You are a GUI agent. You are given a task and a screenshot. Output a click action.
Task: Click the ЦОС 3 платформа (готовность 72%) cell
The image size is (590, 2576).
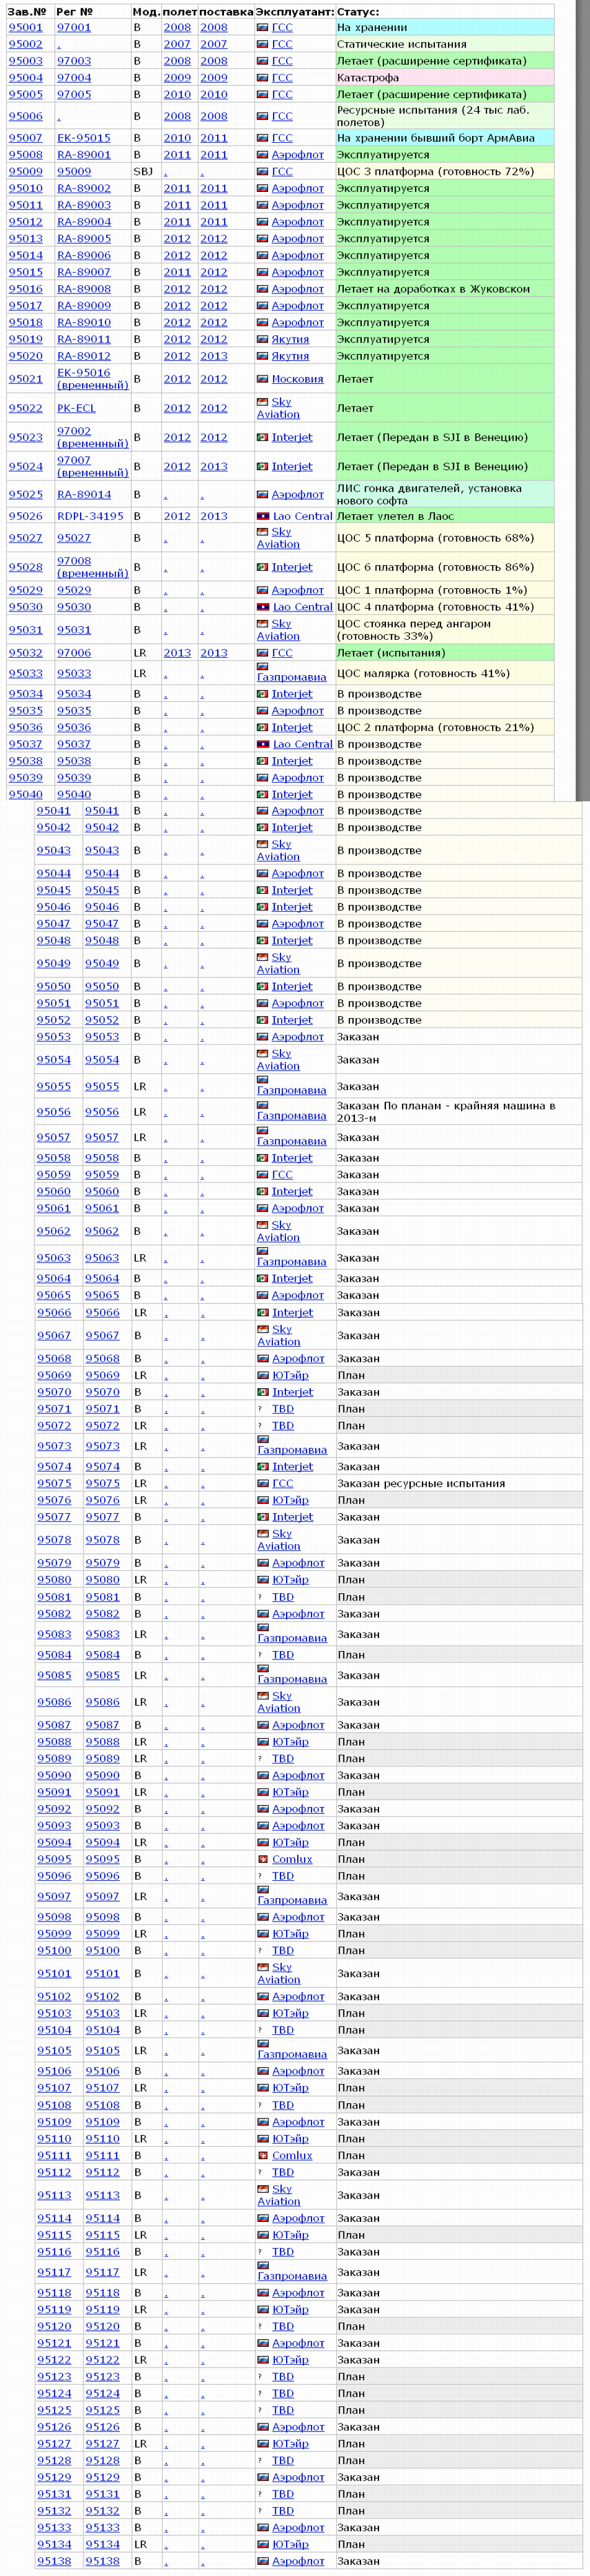coord(445,172)
